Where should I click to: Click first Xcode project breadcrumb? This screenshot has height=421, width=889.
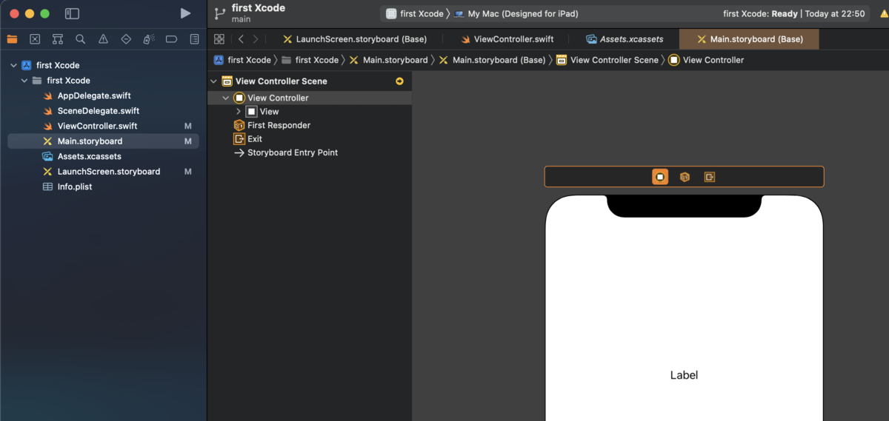click(242, 60)
